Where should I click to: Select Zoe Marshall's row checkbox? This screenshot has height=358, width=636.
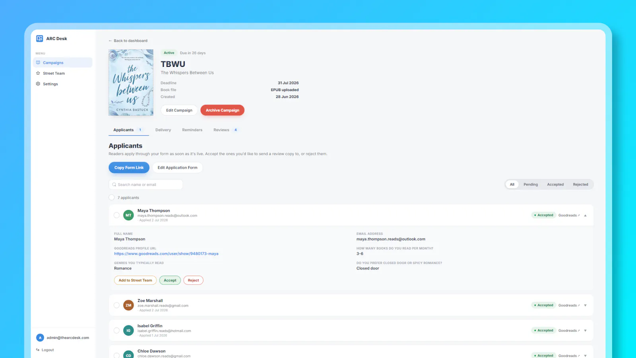[x=116, y=305]
